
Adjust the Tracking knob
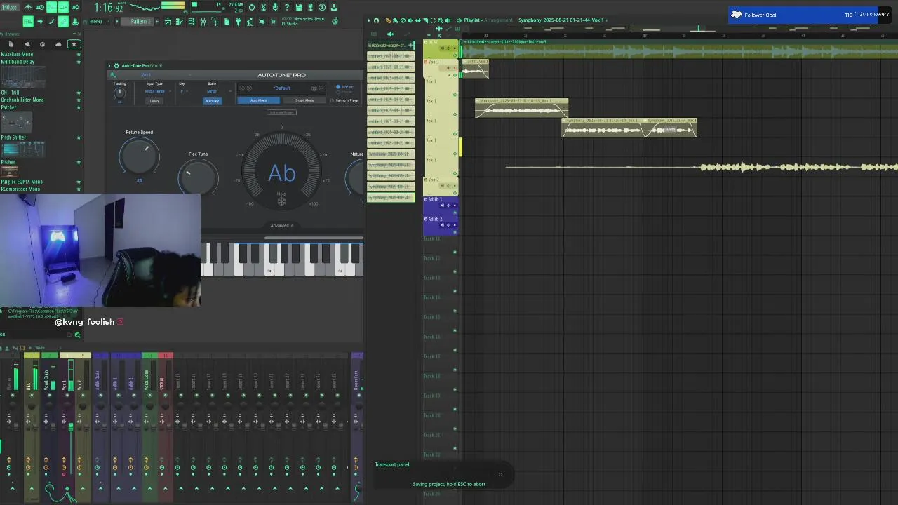(119, 93)
